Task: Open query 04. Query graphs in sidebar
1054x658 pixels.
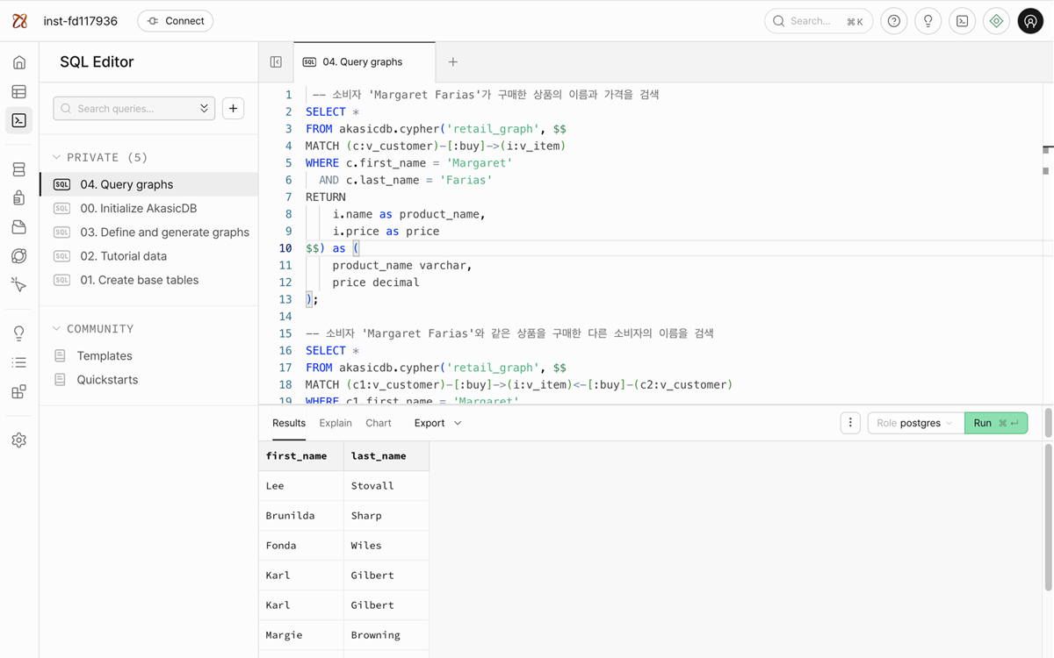Action: [x=149, y=184]
